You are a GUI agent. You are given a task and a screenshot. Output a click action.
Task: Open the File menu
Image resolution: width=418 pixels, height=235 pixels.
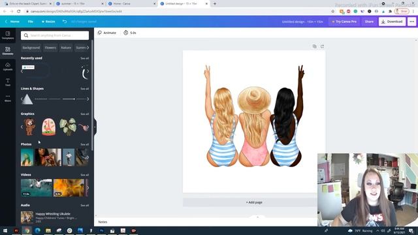[x=31, y=22]
